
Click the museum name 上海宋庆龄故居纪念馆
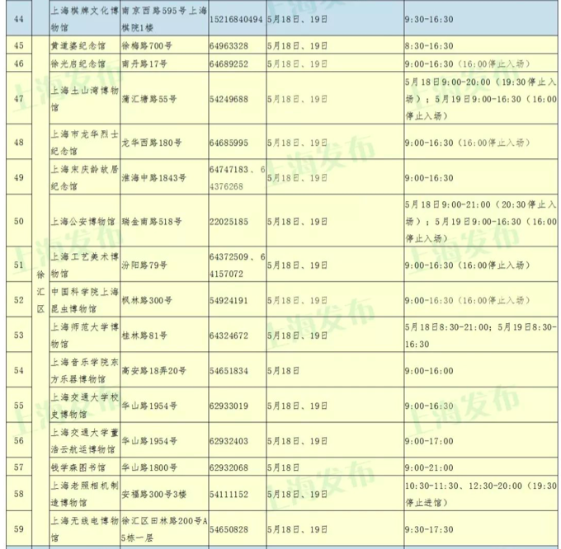[84, 177]
